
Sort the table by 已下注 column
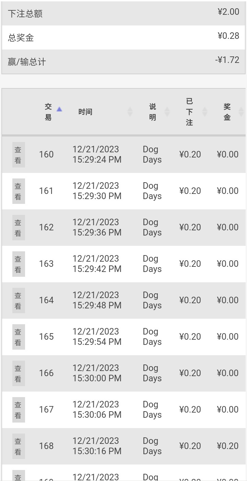[x=205, y=112]
